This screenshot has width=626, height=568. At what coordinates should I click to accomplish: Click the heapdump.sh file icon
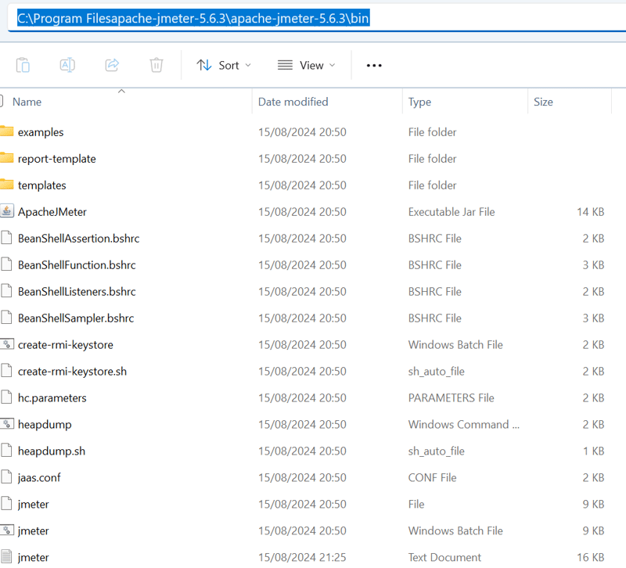click(6, 450)
